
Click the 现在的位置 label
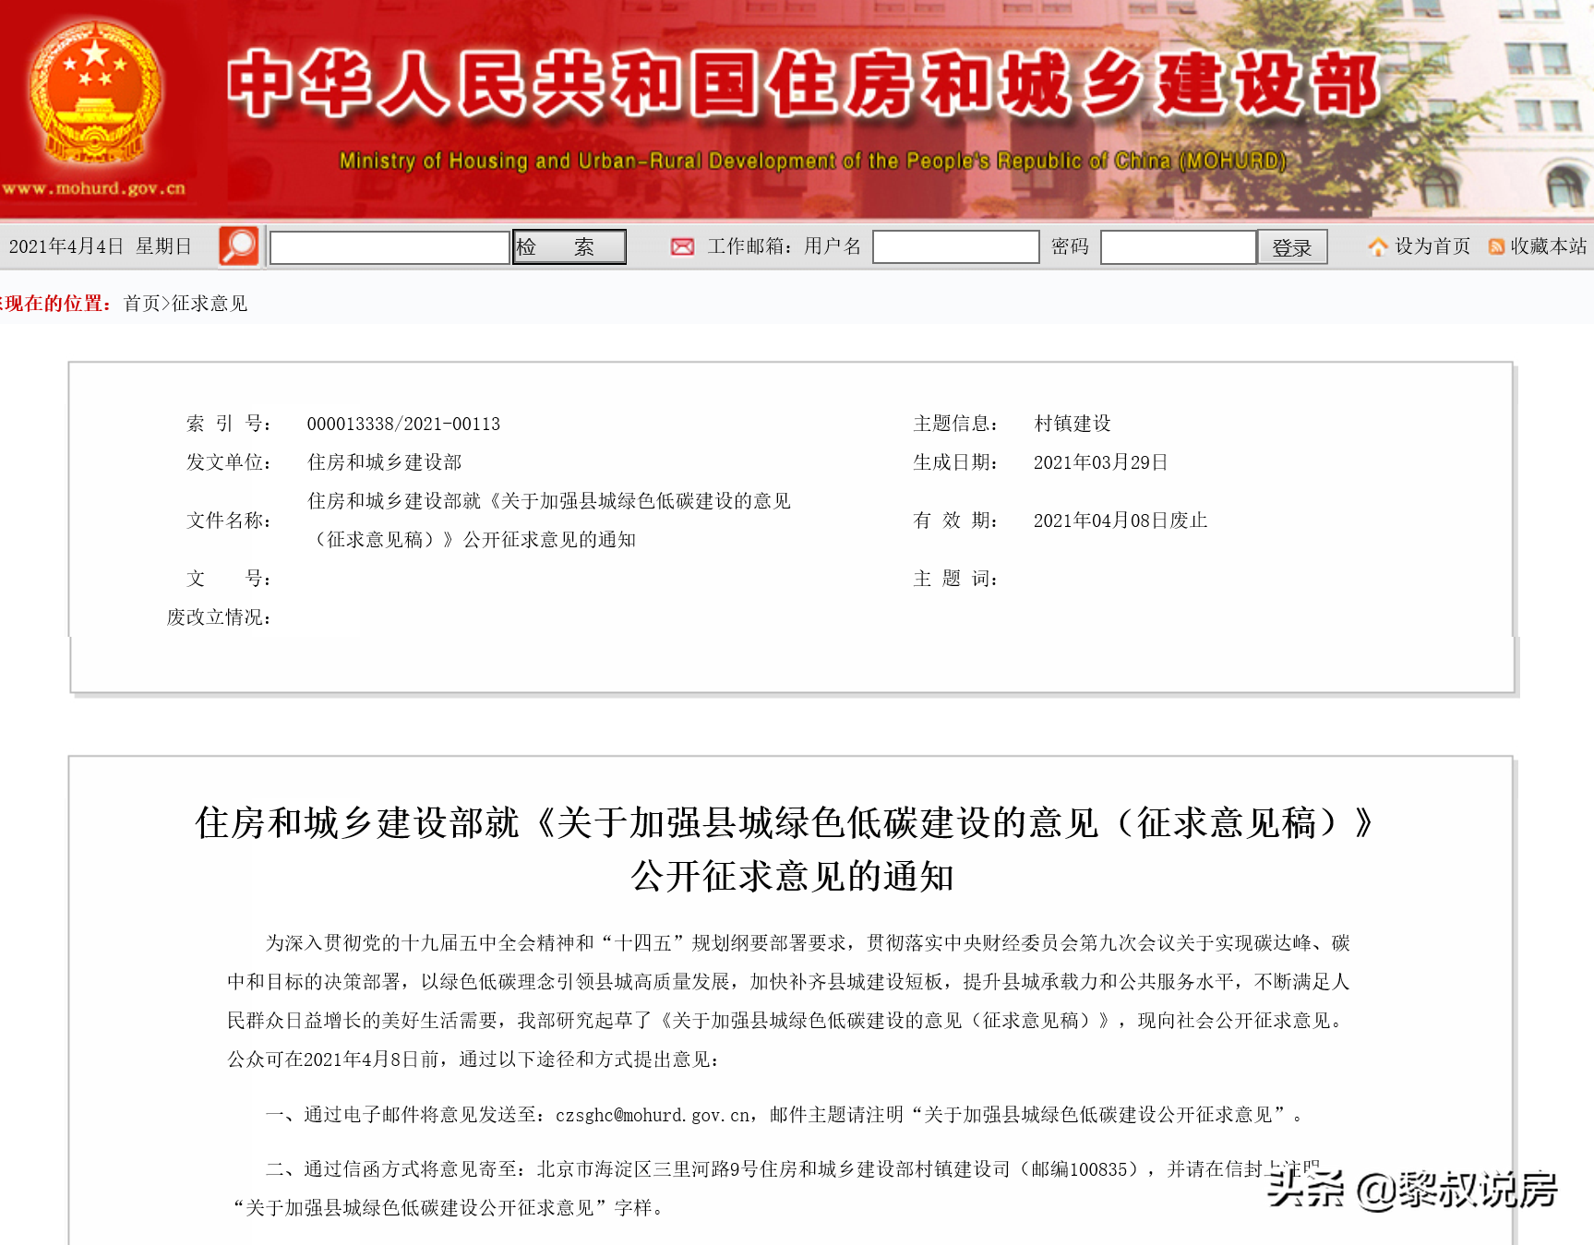pos(57,304)
